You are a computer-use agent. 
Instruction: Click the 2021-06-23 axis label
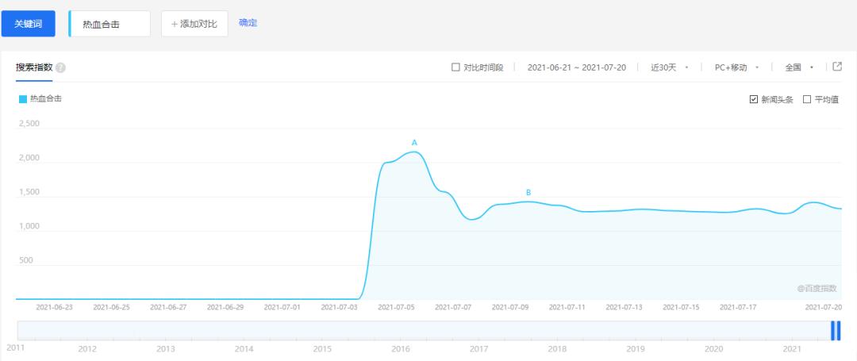pyautogui.click(x=54, y=308)
